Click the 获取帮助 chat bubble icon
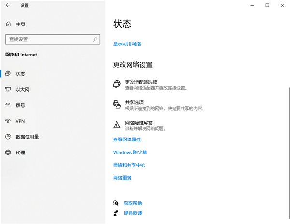290x224 pixels. pyautogui.click(x=116, y=203)
